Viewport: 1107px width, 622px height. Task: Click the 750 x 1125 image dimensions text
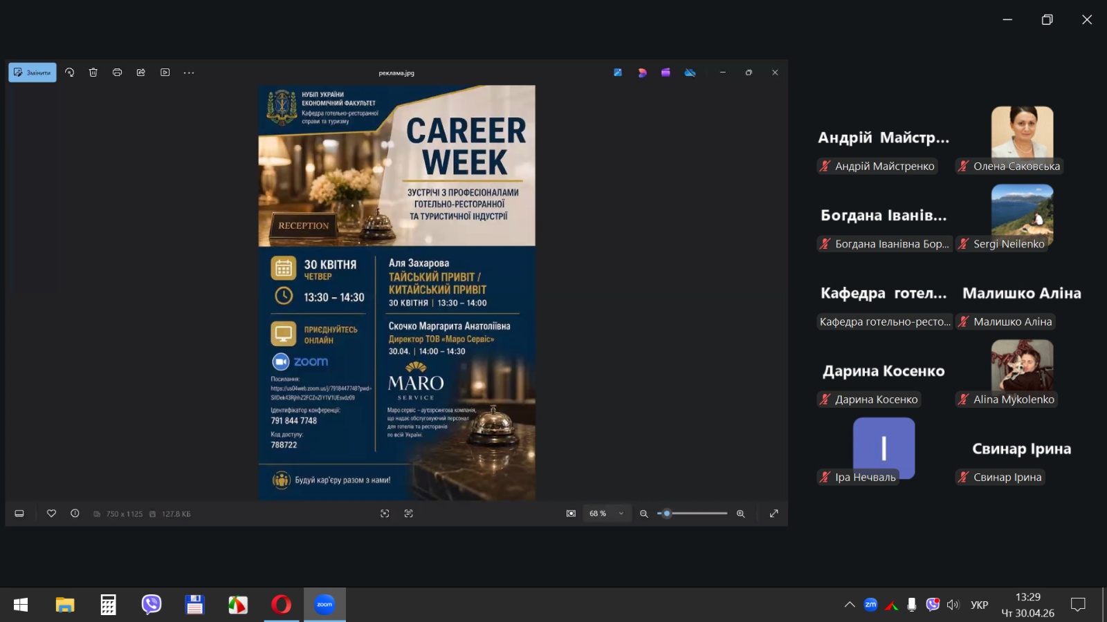tap(124, 514)
